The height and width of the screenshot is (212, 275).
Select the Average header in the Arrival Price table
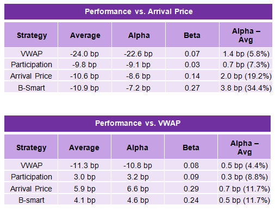(85, 35)
